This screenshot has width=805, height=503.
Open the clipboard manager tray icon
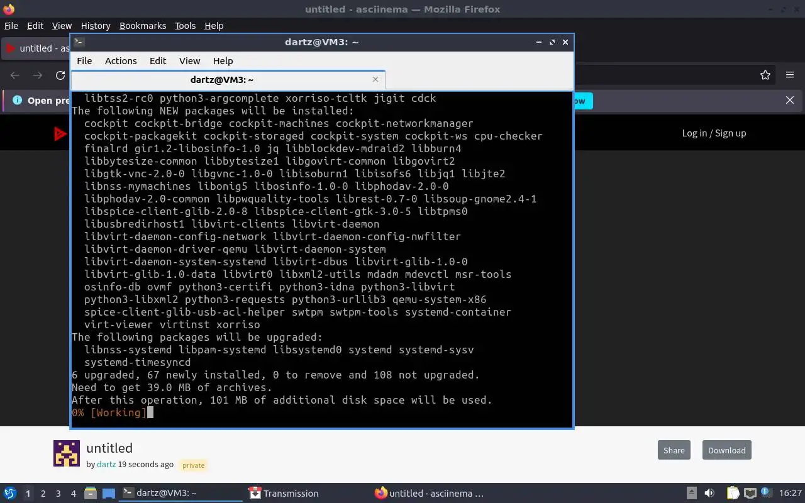click(733, 494)
